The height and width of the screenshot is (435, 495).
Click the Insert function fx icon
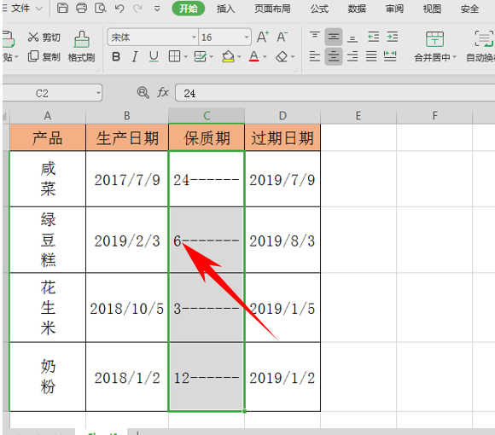[162, 93]
